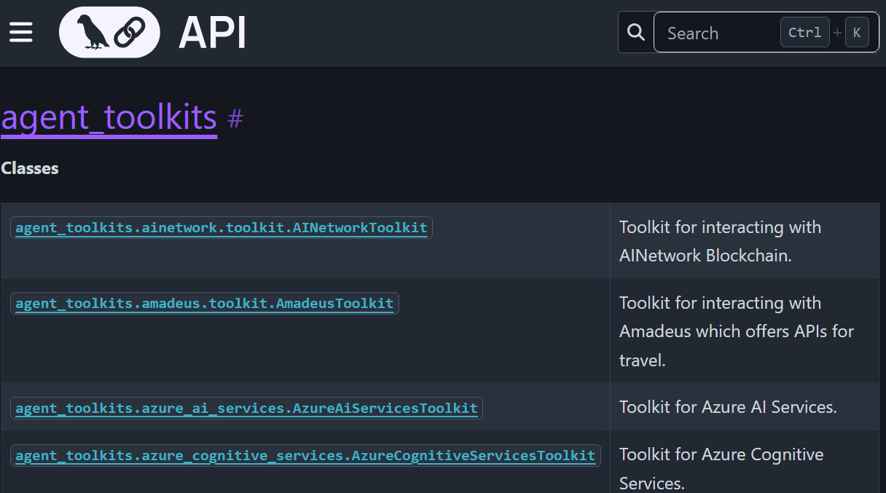
Task: Open the AINetworkToolkit class link
Action: click(221, 228)
